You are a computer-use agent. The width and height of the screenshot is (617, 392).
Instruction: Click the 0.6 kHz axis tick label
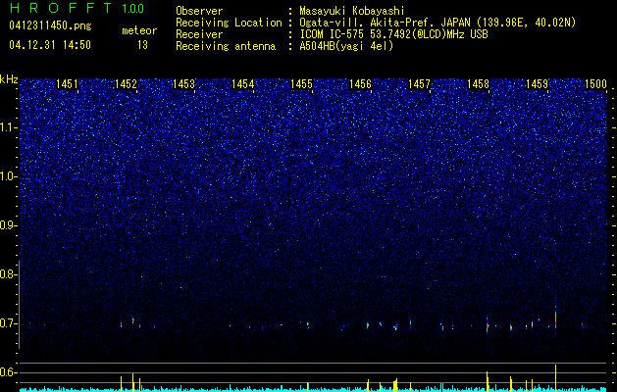pyautogui.click(x=8, y=372)
